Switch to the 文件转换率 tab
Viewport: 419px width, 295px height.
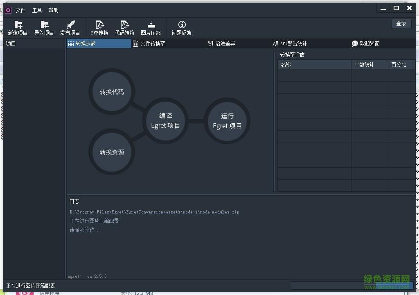click(149, 43)
